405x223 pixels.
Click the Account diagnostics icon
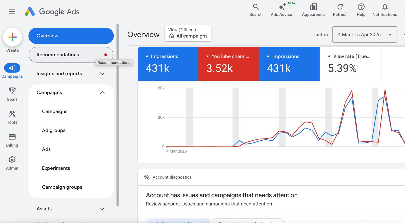(146, 177)
